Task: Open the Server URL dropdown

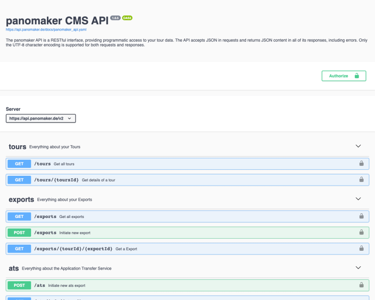Action: [41, 119]
